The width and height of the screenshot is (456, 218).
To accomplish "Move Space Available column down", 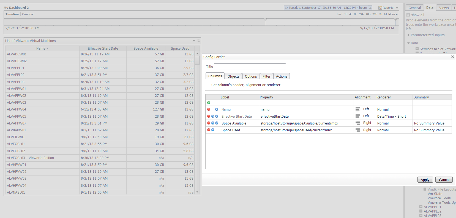I will pyautogui.click(x=217, y=123).
